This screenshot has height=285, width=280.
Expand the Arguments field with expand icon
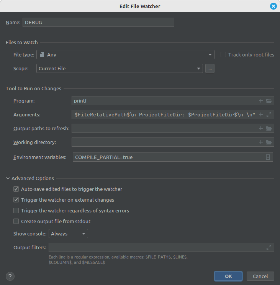tap(269, 114)
